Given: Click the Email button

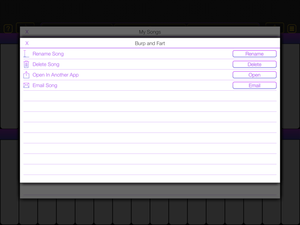Looking at the screenshot, I should point(254,85).
